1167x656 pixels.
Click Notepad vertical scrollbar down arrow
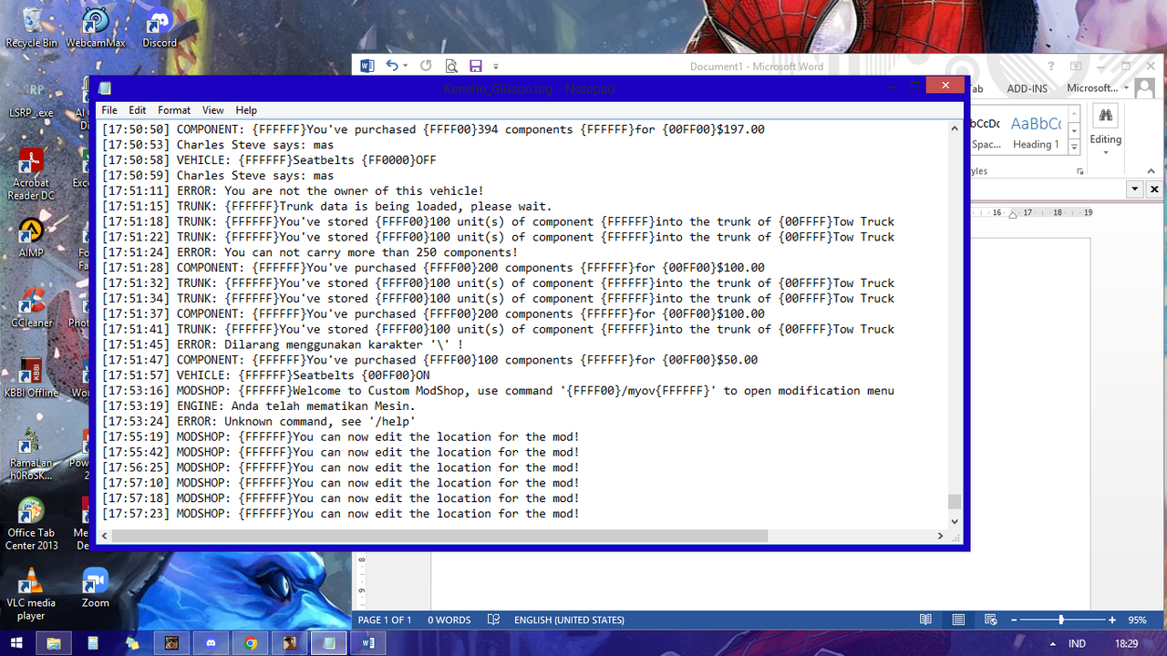[955, 521]
